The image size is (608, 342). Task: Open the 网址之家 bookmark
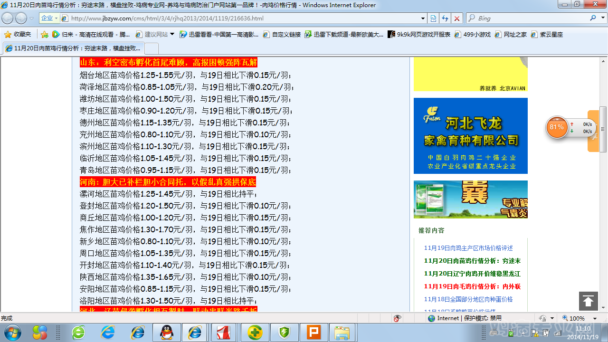(x=511, y=34)
